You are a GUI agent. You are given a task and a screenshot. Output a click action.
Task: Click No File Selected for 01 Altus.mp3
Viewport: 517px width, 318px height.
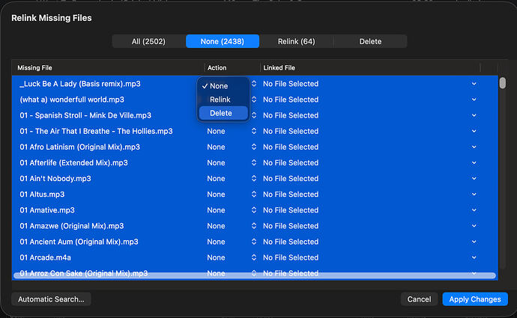click(291, 195)
